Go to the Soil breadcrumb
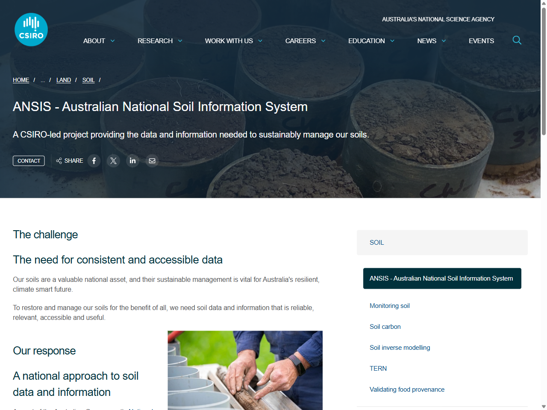 (x=88, y=80)
